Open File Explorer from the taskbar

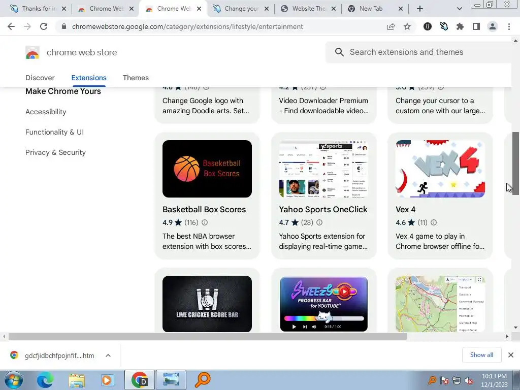click(77, 380)
